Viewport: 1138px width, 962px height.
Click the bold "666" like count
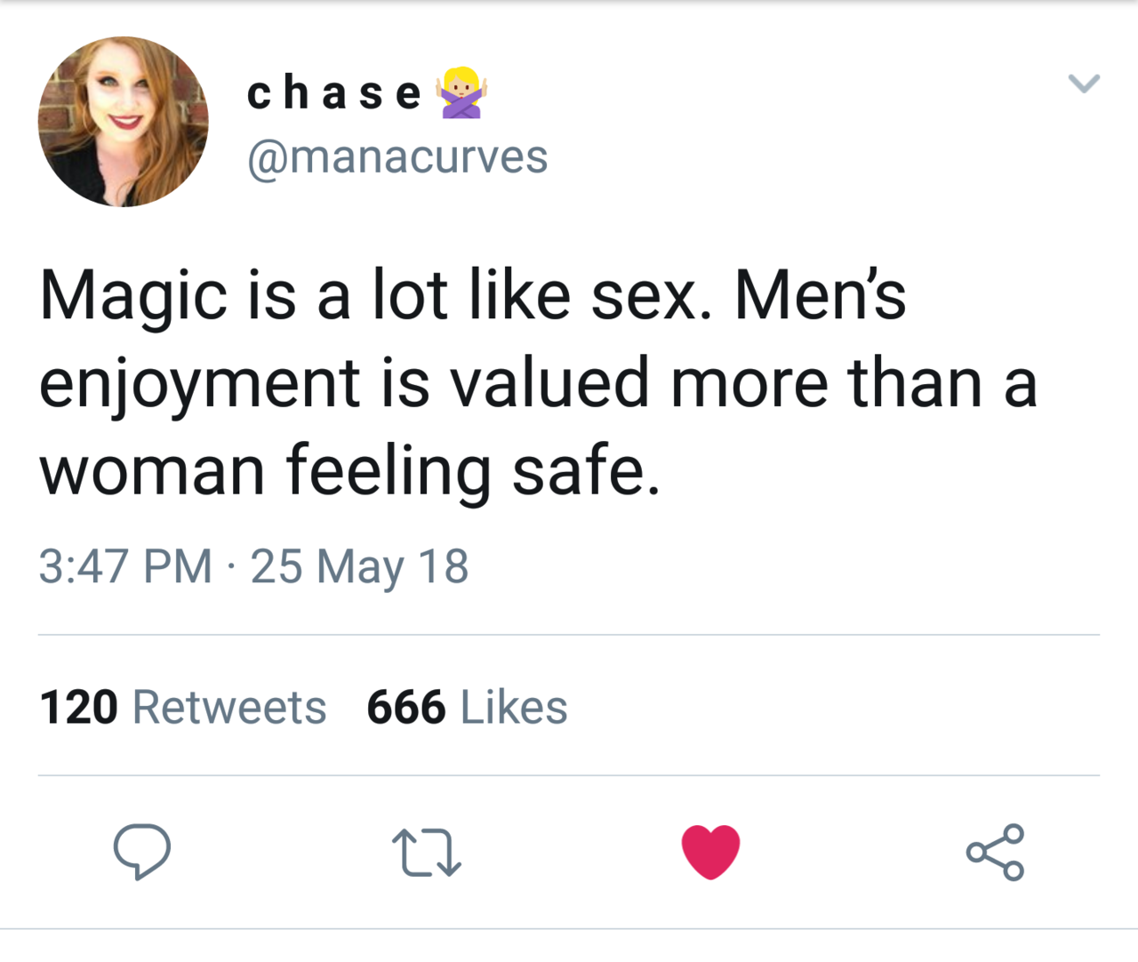point(405,708)
